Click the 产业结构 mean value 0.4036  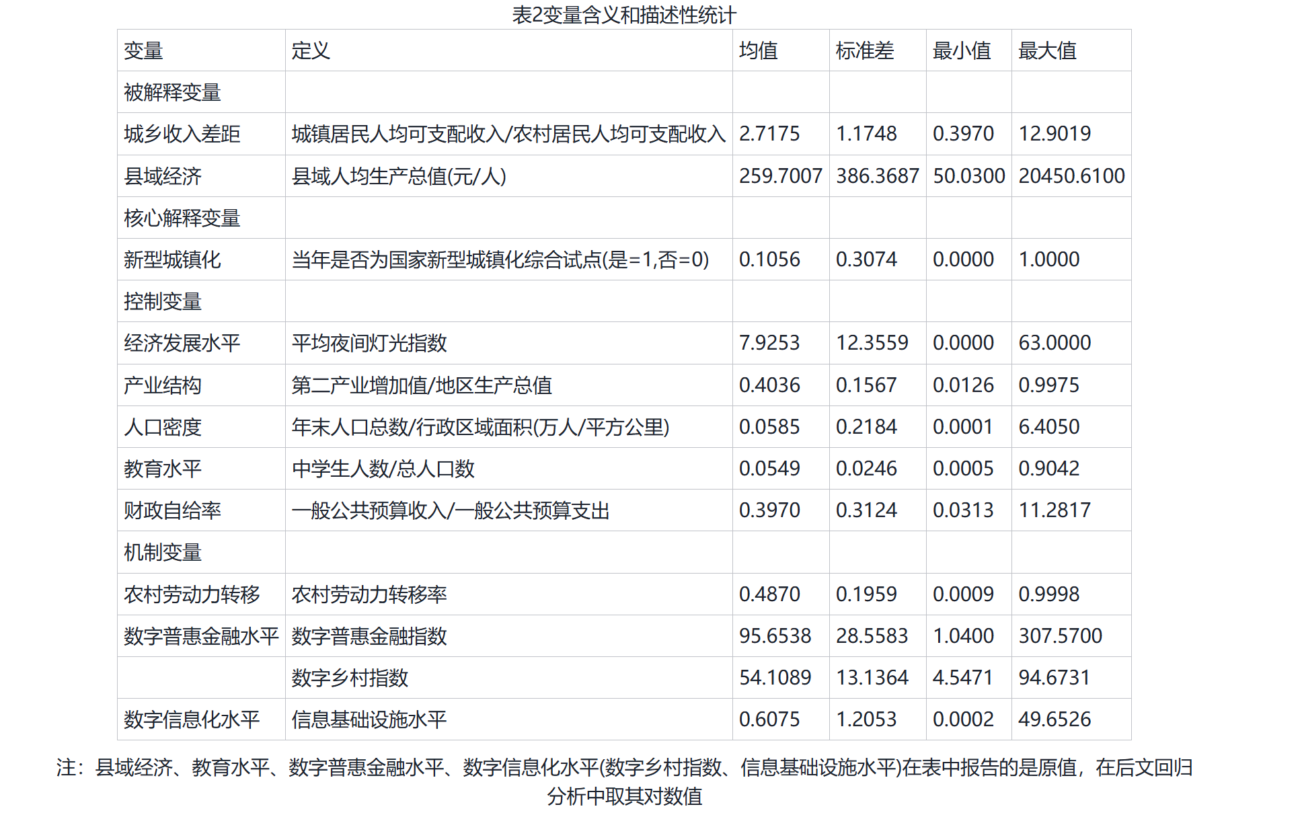tap(769, 385)
